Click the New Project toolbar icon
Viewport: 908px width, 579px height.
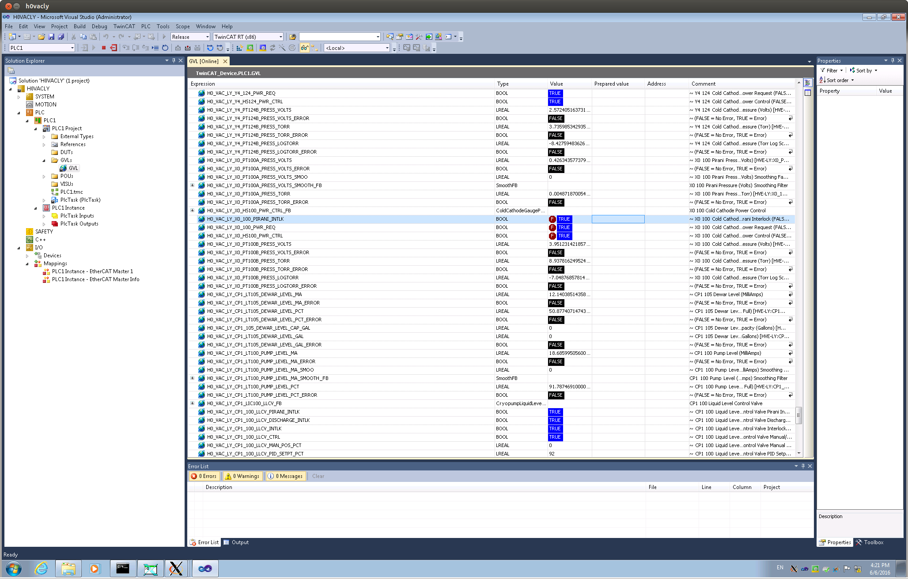click(x=12, y=37)
